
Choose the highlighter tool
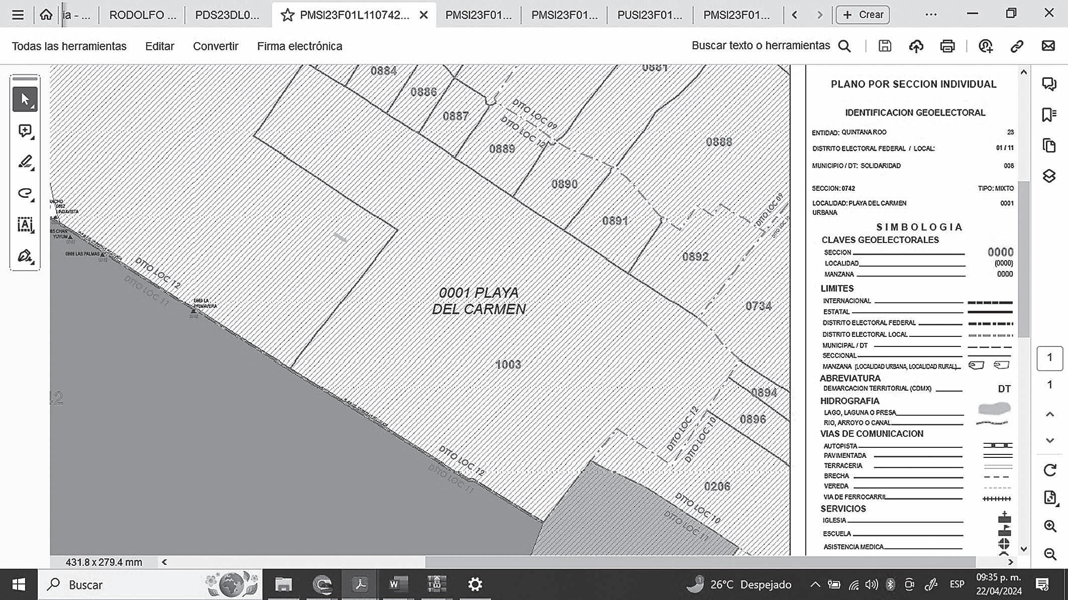click(25, 162)
